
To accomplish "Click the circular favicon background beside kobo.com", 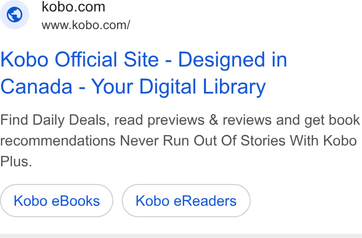I will [15, 15].
